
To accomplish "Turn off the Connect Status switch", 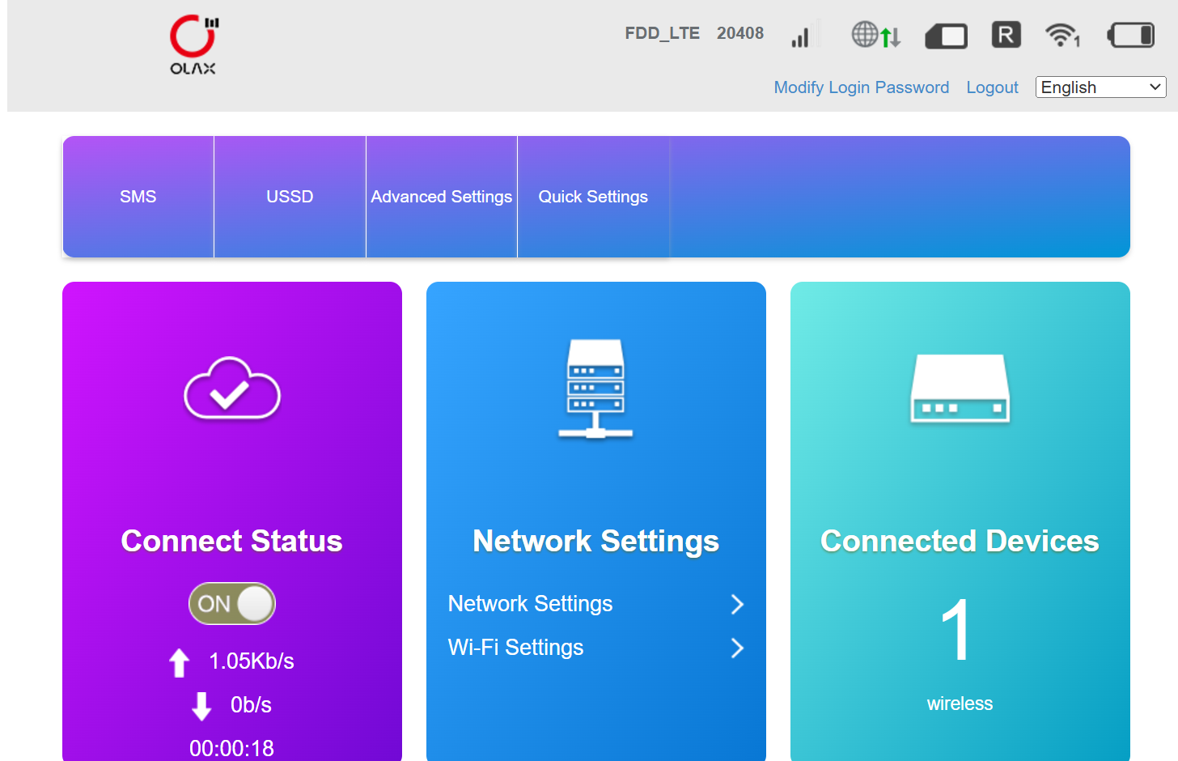I will pyautogui.click(x=232, y=604).
